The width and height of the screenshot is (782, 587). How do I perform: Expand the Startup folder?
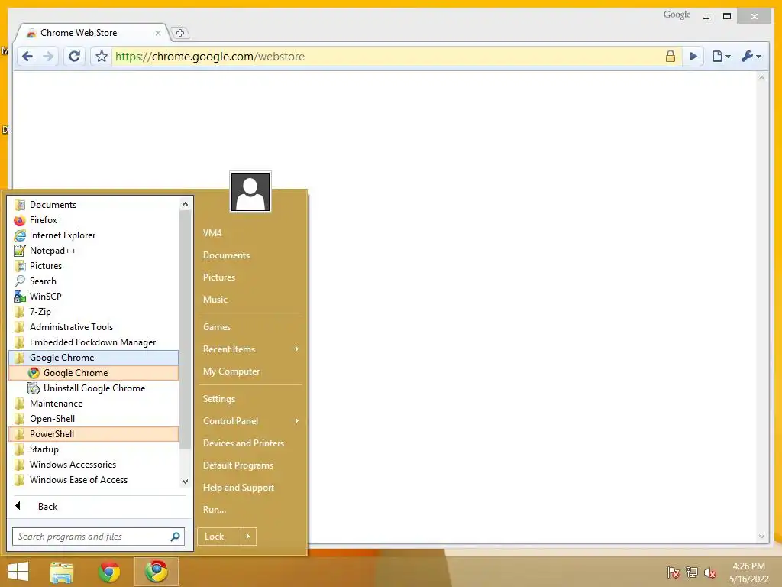[94, 449]
